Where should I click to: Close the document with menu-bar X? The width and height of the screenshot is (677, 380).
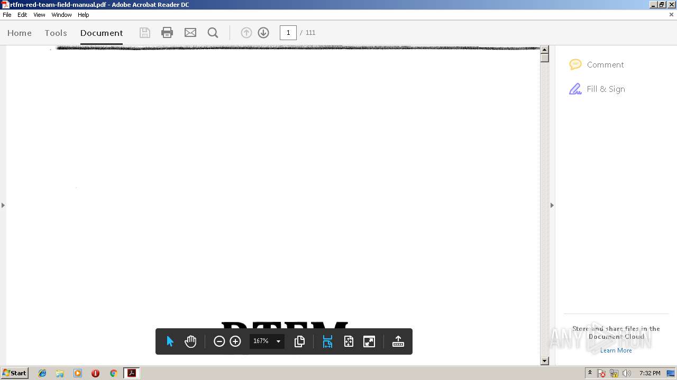coord(671,15)
